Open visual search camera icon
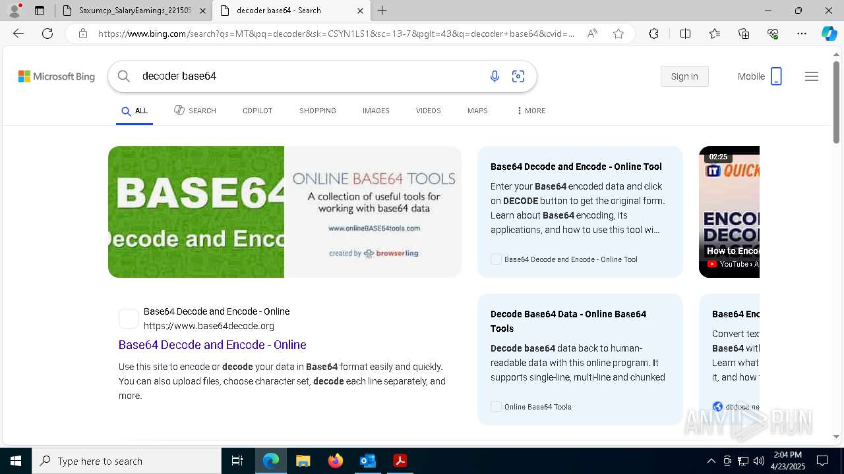Viewport: 844px width, 474px height. click(518, 76)
